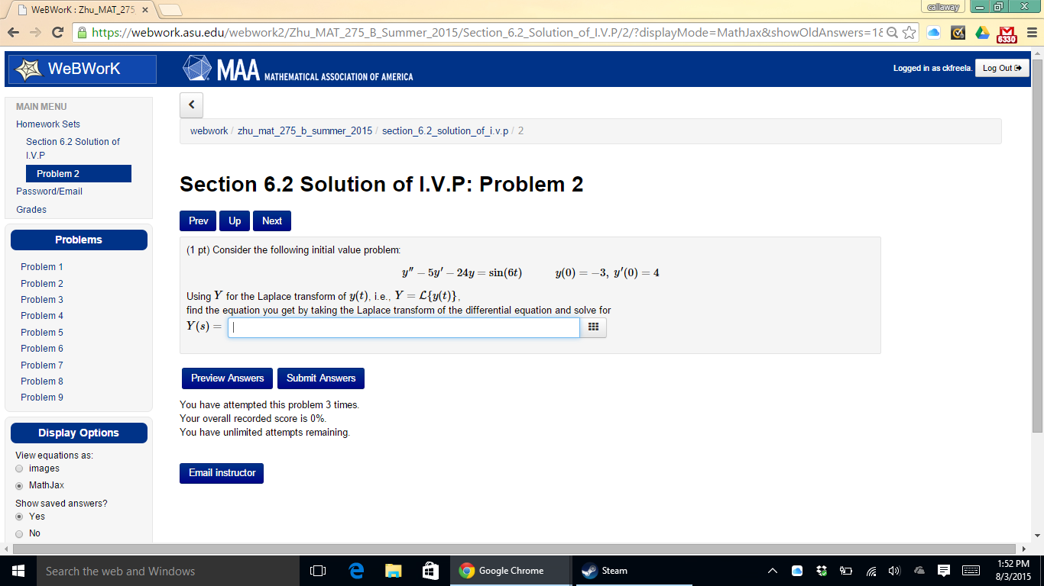The height and width of the screenshot is (586, 1044).
Task: Open Password/Email in the main menu
Action: pyautogui.click(x=49, y=191)
